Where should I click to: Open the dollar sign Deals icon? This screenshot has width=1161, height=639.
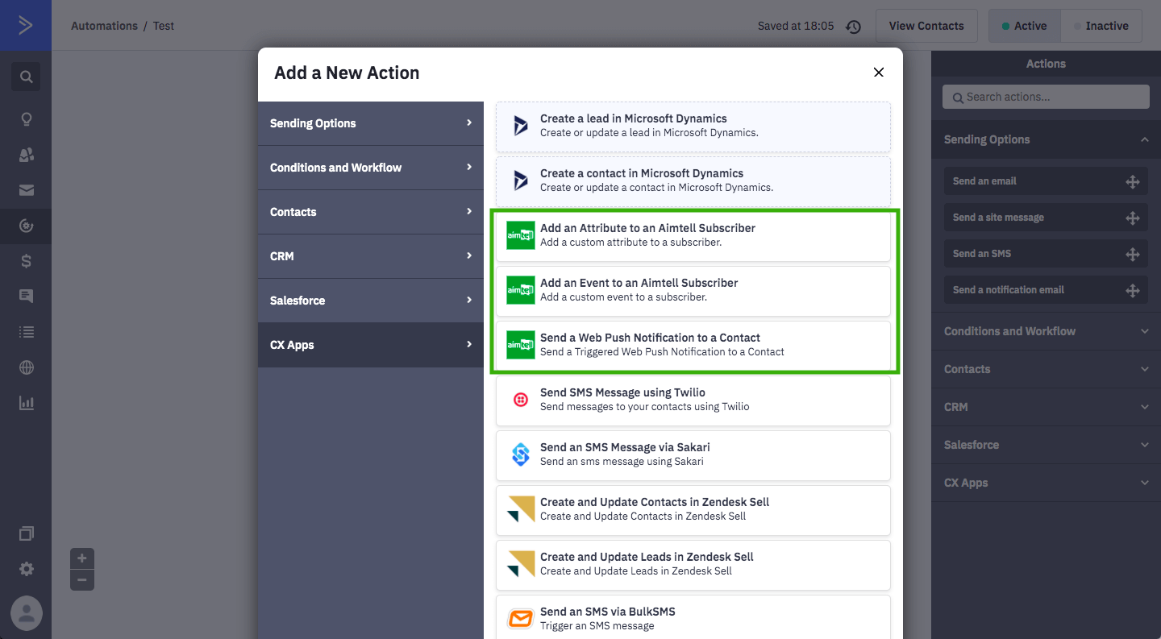tap(26, 261)
